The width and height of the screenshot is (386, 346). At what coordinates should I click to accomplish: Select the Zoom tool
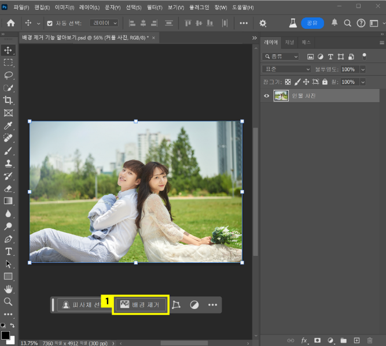(8, 302)
